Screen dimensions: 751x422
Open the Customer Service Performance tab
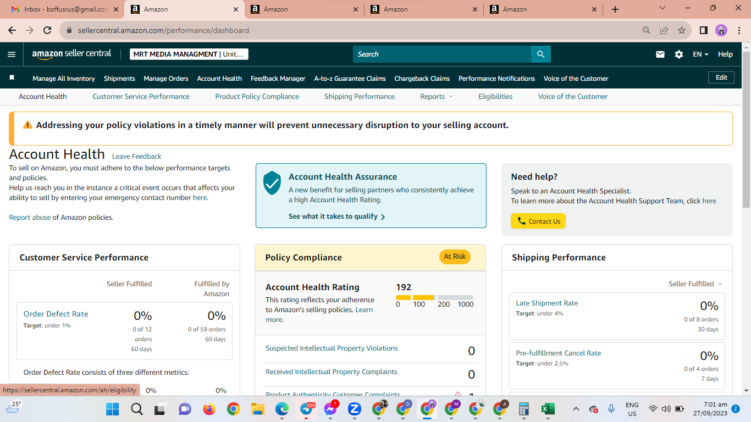[141, 97]
